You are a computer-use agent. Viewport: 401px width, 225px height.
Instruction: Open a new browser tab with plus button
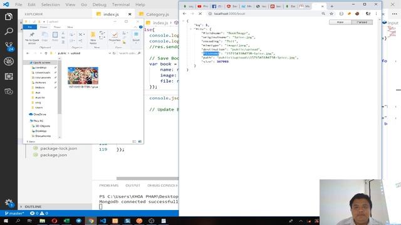[331, 6]
